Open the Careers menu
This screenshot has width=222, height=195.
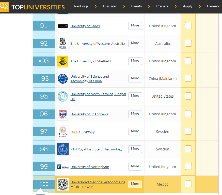(x=213, y=6)
